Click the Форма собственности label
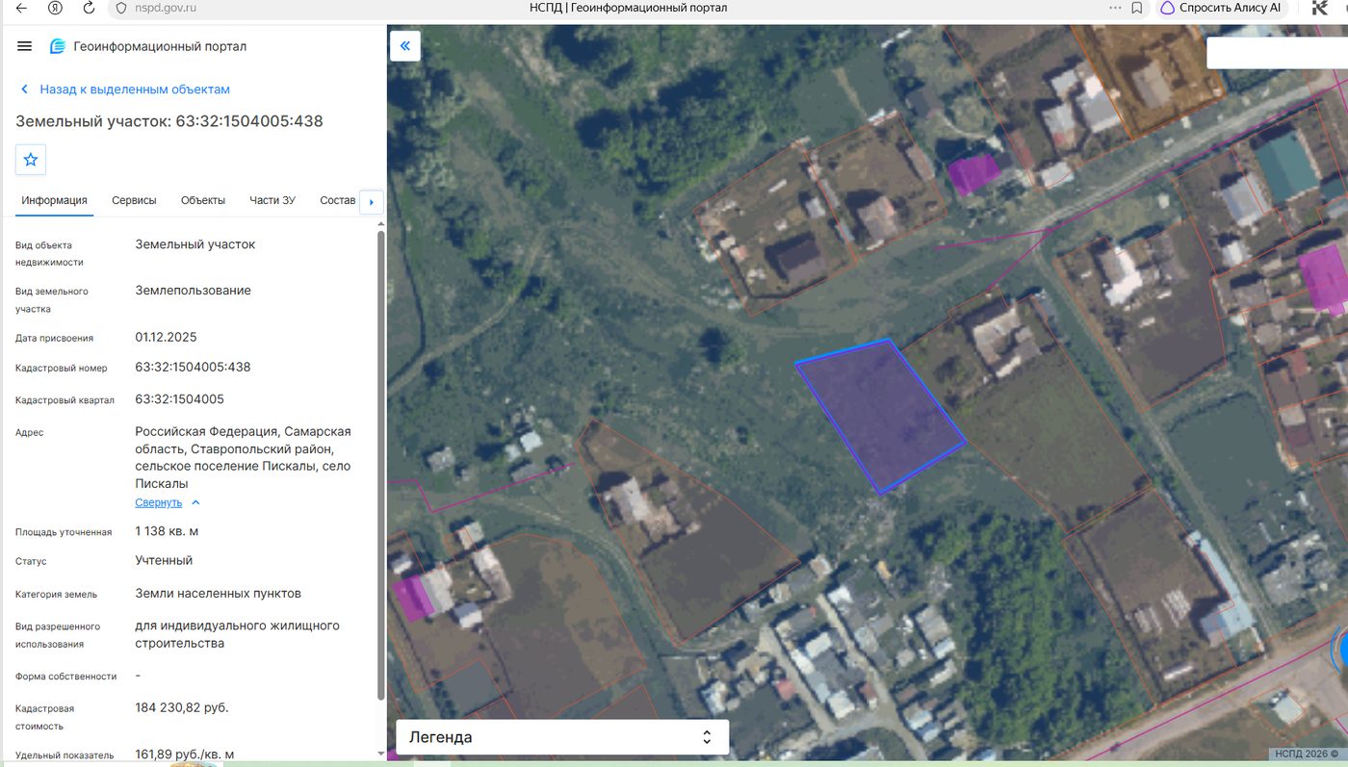This screenshot has height=767, width=1348. [65, 677]
